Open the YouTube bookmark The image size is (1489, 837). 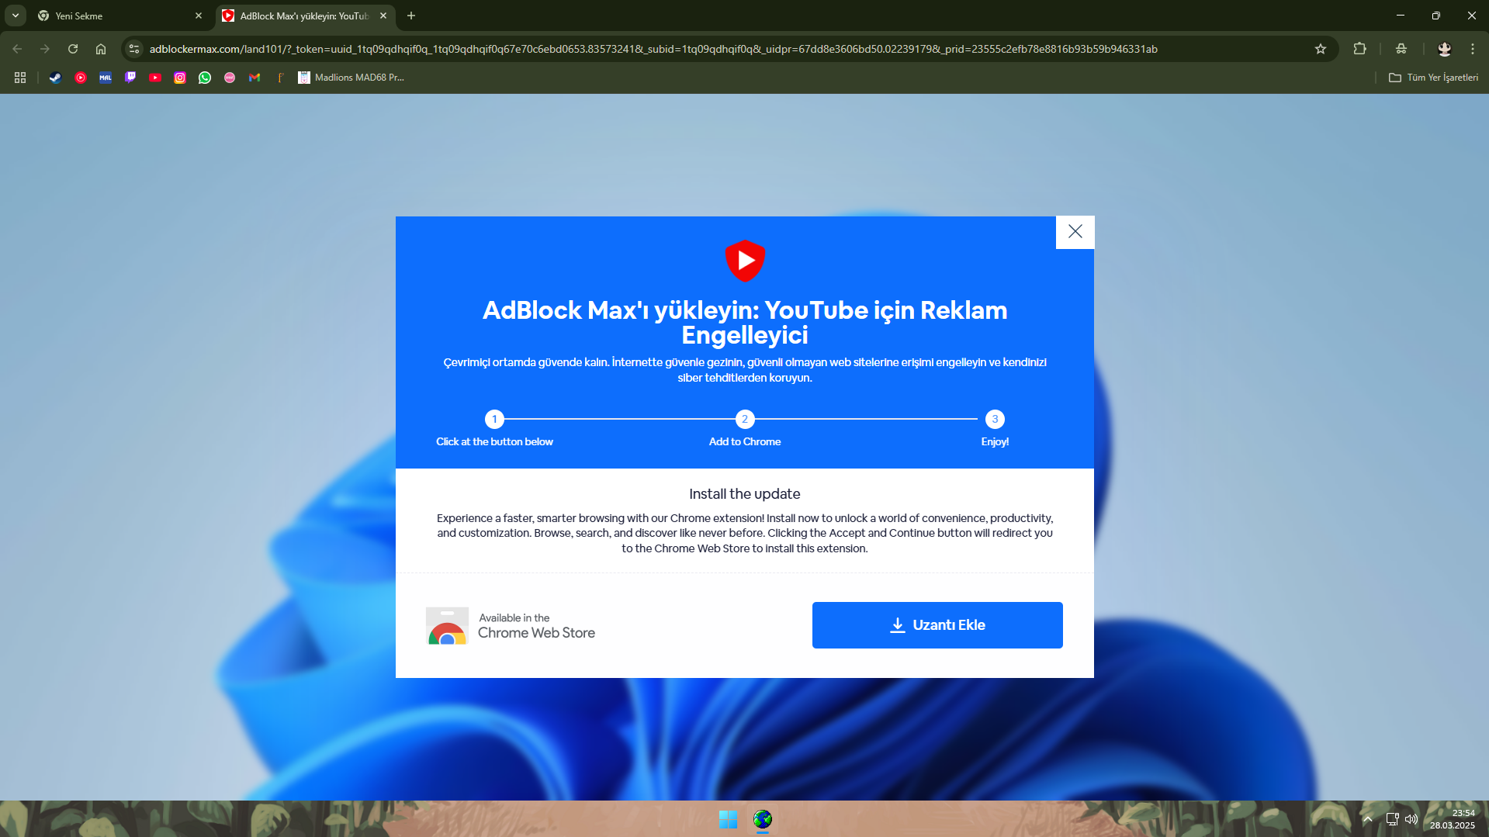(x=155, y=78)
